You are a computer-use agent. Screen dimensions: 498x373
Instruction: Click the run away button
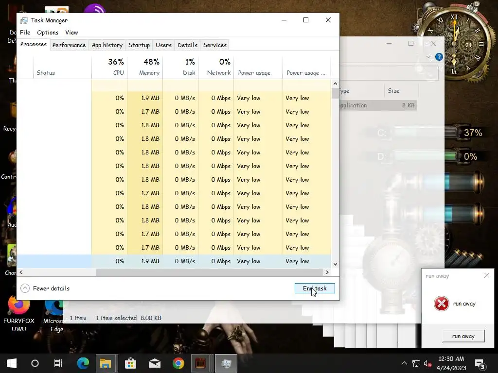tap(463, 336)
